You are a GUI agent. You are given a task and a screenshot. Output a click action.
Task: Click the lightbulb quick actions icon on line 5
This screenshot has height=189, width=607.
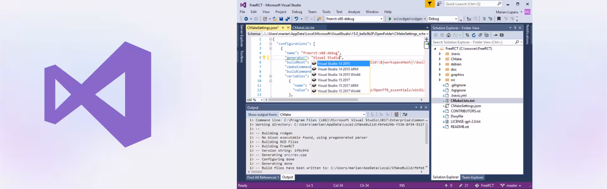(x=264, y=58)
